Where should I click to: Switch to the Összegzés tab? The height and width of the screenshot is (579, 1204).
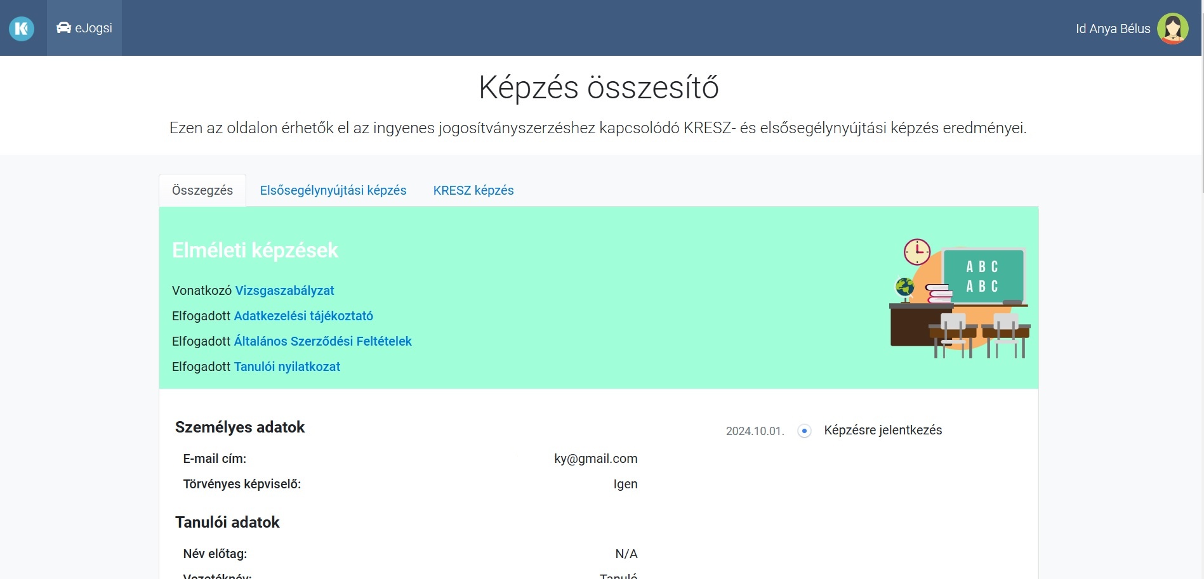[202, 190]
